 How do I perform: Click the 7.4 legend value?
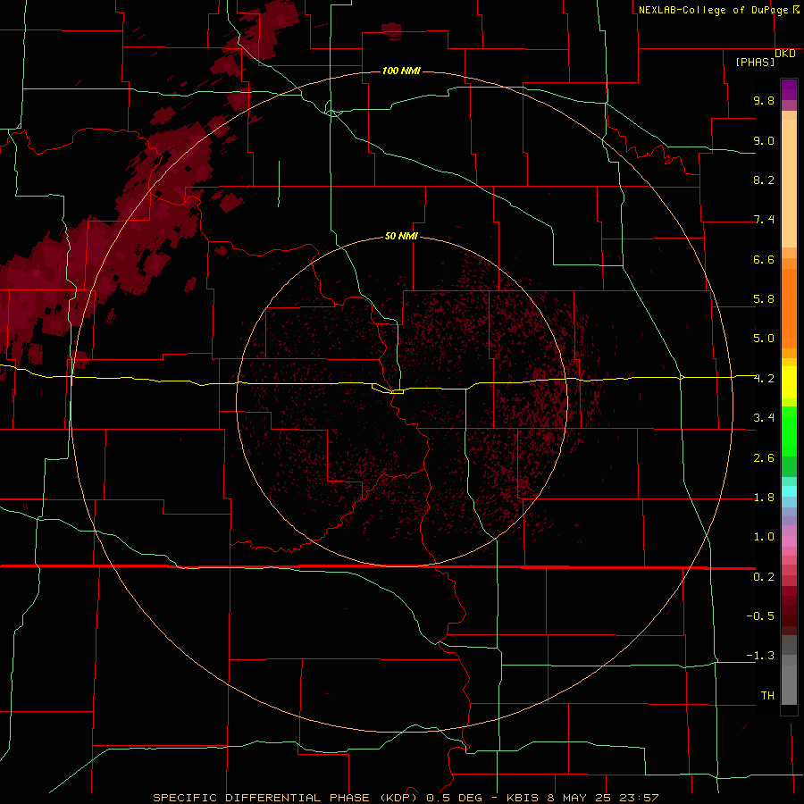tap(764, 220)
